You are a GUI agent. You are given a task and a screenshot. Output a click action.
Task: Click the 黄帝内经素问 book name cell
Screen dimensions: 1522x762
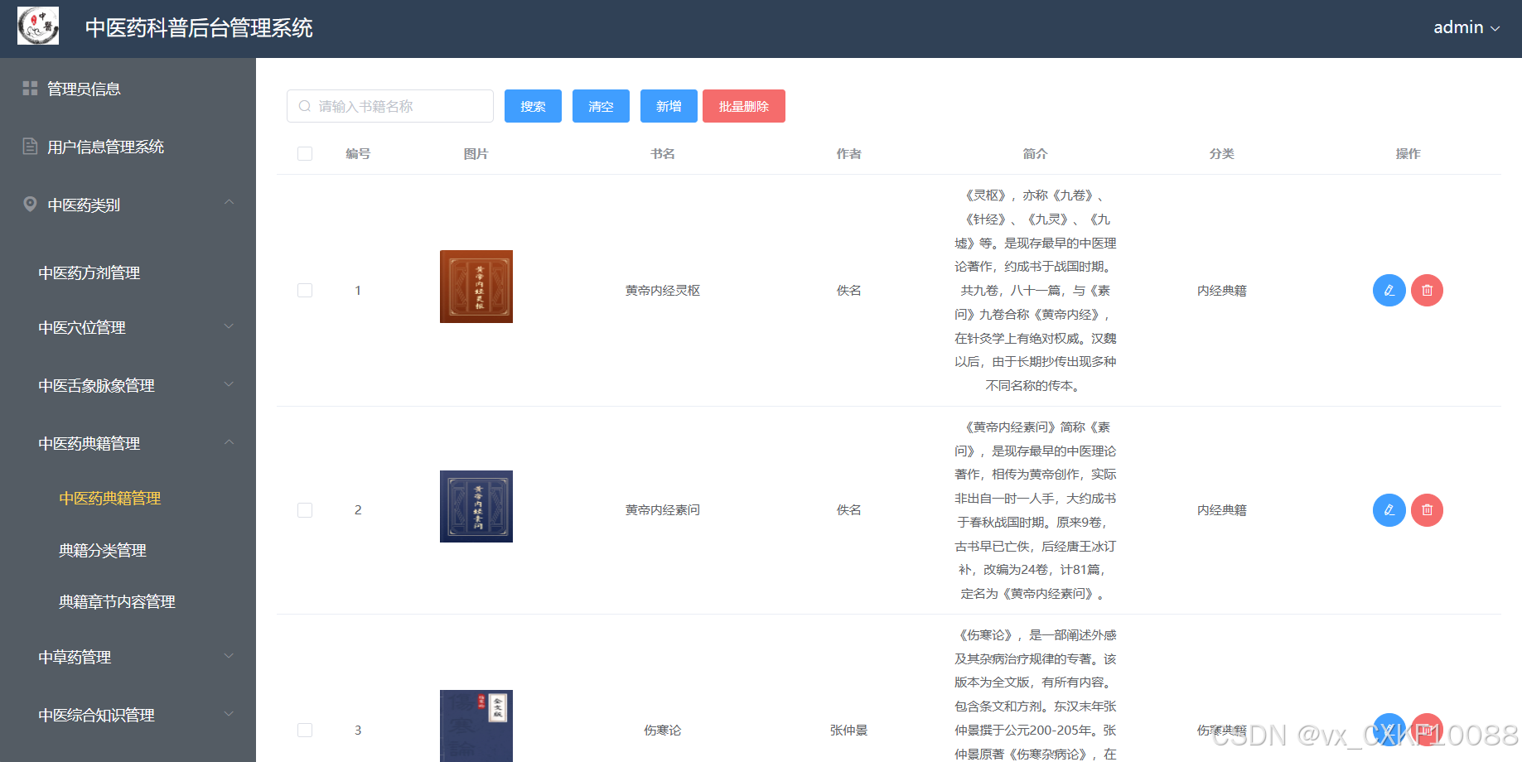[663, 510]
